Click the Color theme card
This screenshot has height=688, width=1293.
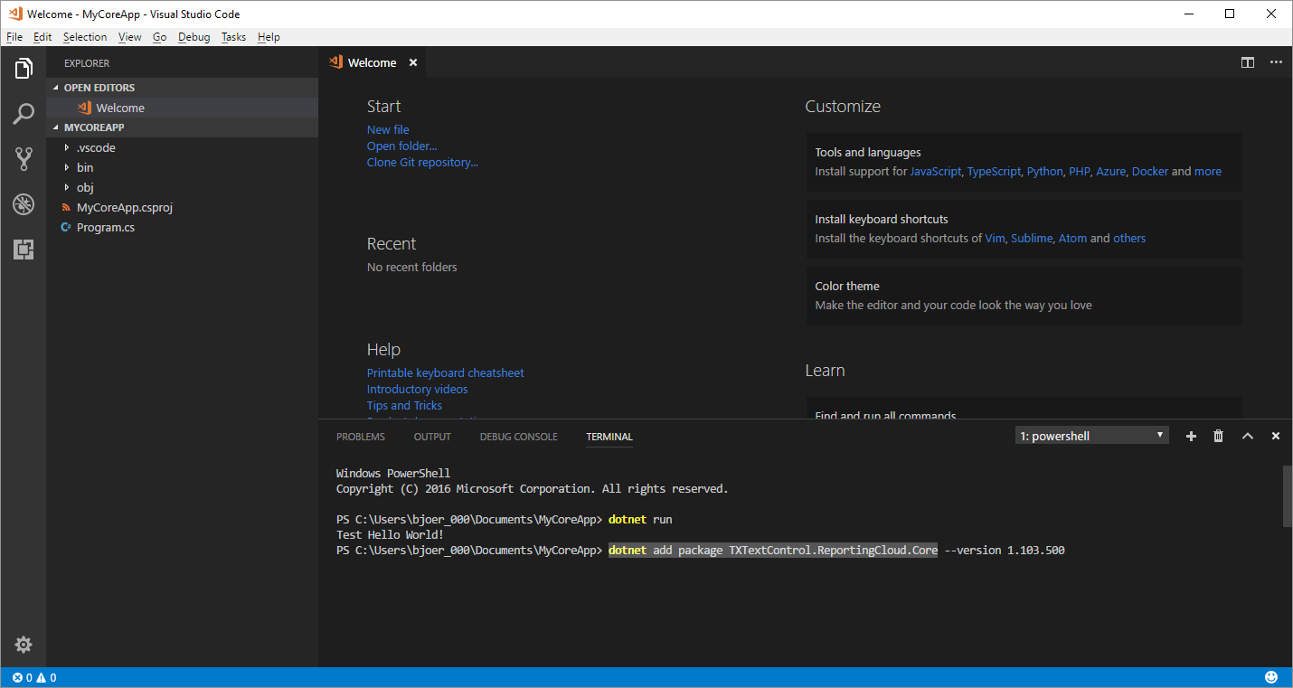click(1024, 296)
